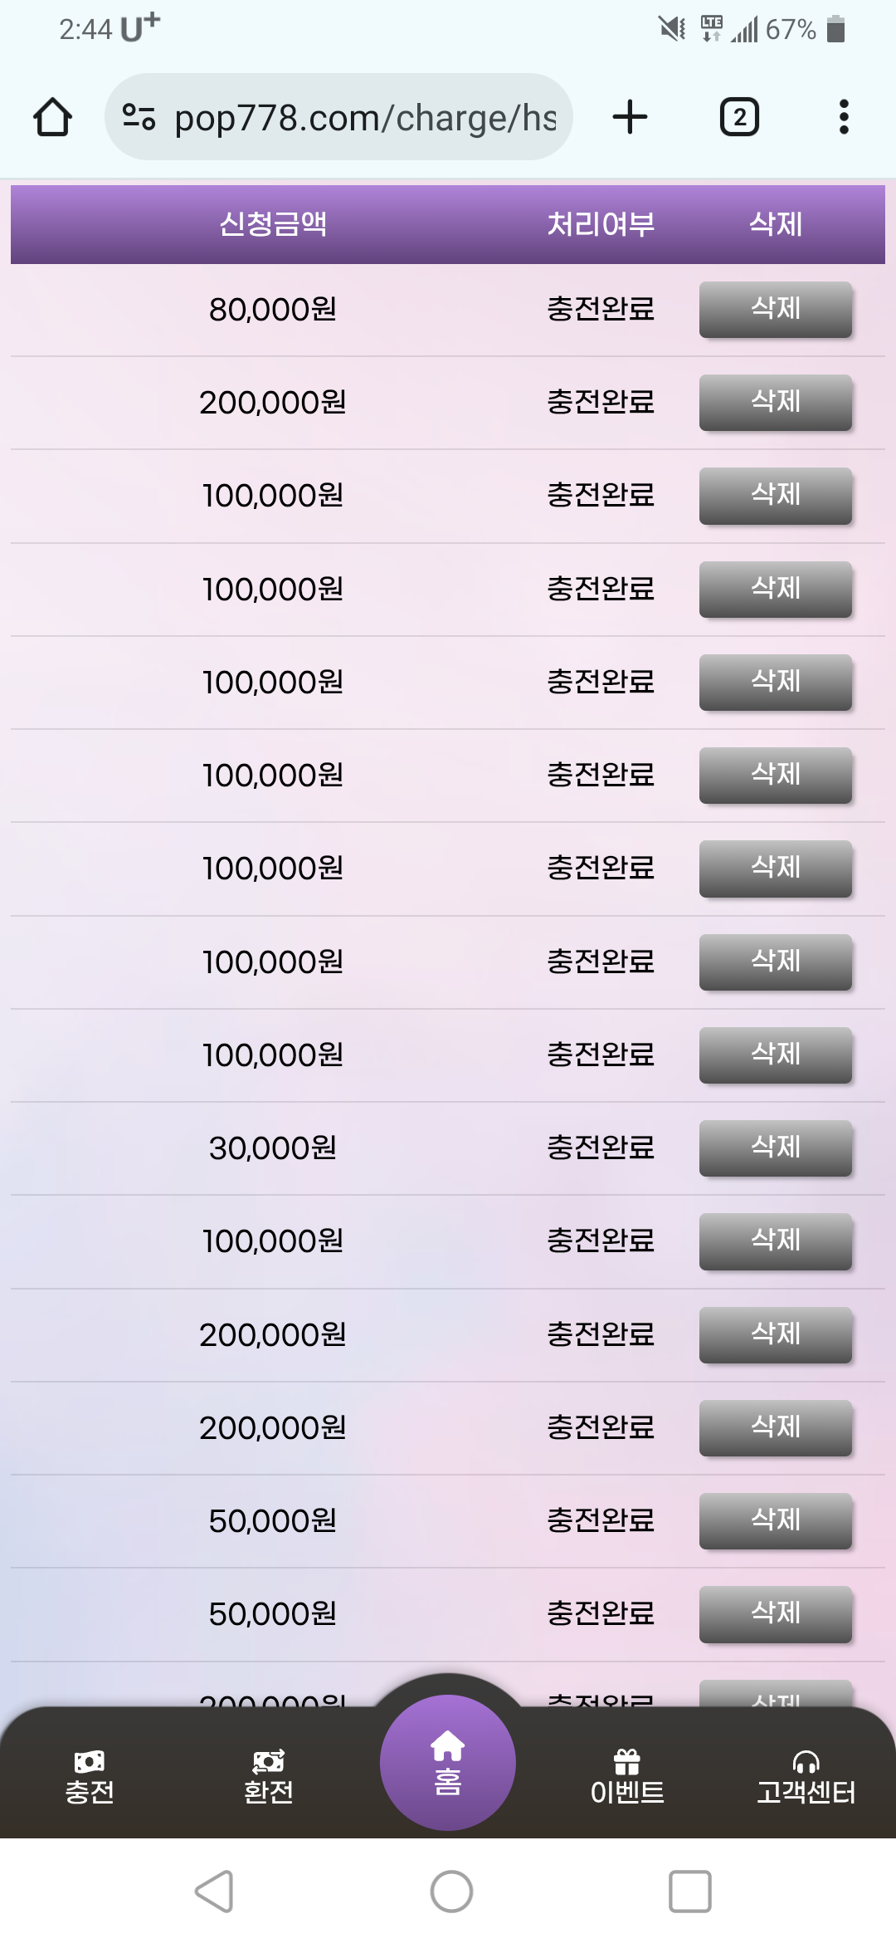Open the tab switcher showing 2 tabs
The image size is (896, 1943).
(x=739, y=117)
